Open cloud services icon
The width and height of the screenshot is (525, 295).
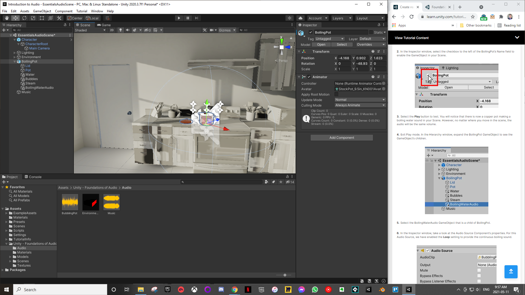click(301, 18)
